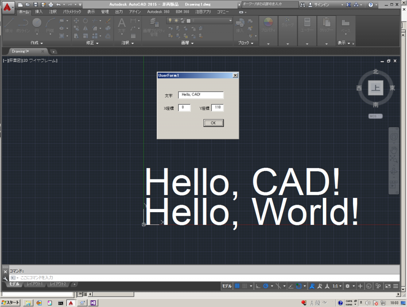
Task: Click the 文字 text field in UserForm1
Action: point(201,95)
